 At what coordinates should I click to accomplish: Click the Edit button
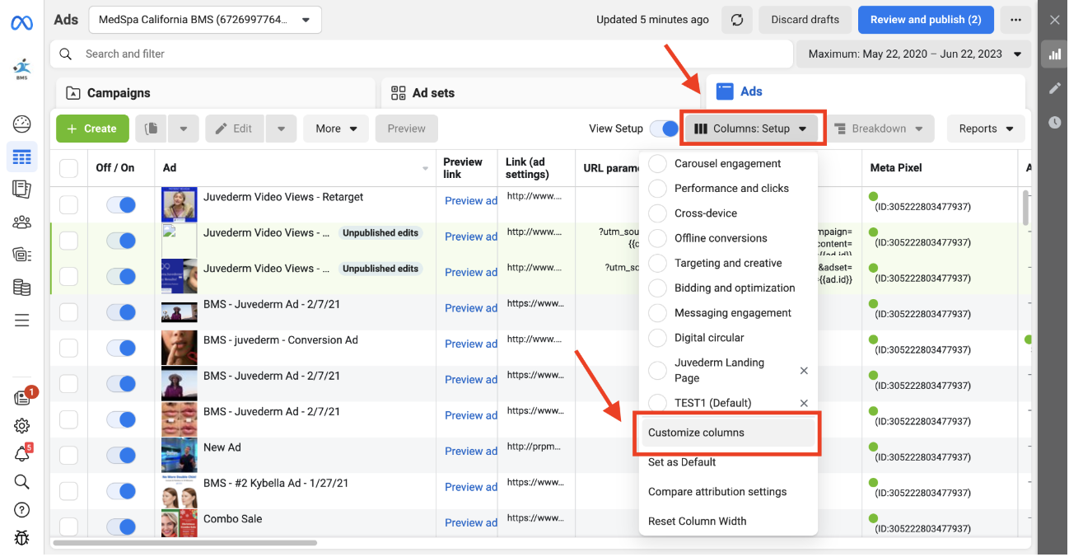pos(235,129)
